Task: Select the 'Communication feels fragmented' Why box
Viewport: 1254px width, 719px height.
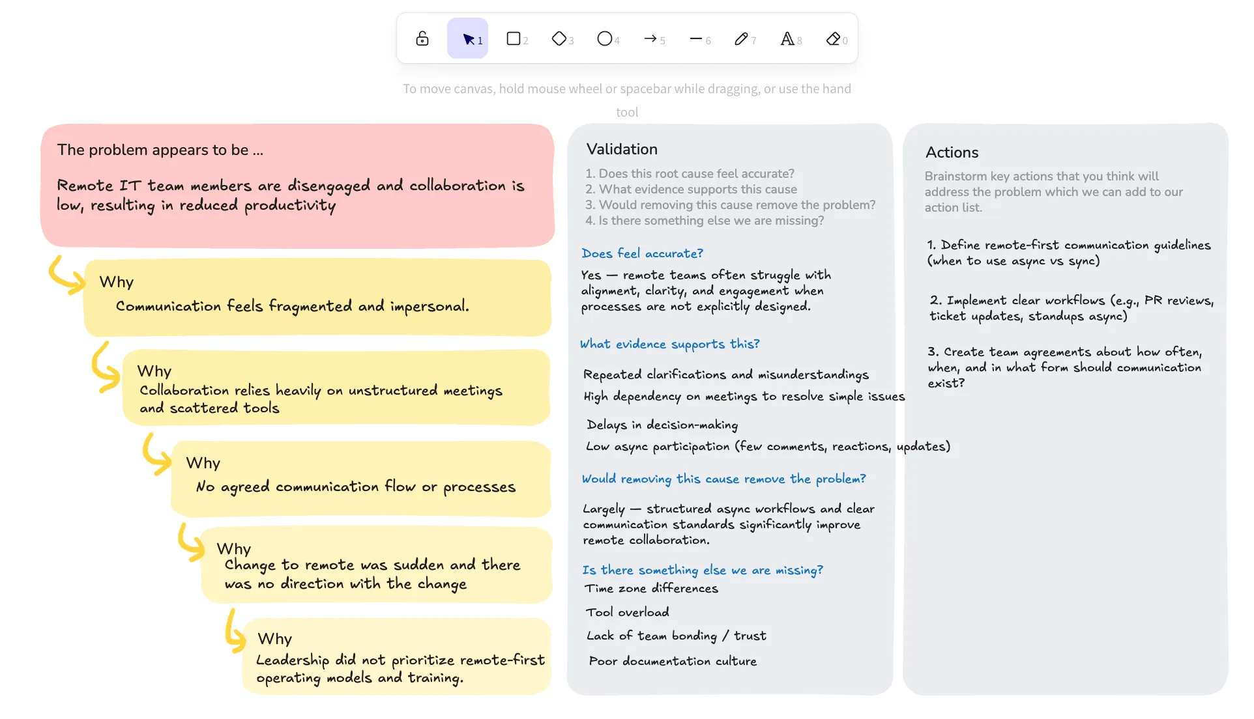Action: coord(317,298)
